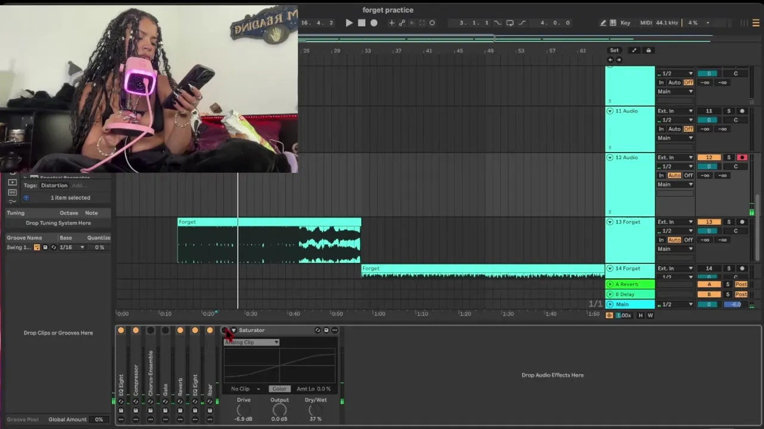Open the No Clip dropdown in Saturator
This screenshot has width=764, height=429.
click(x=245, y=389)
